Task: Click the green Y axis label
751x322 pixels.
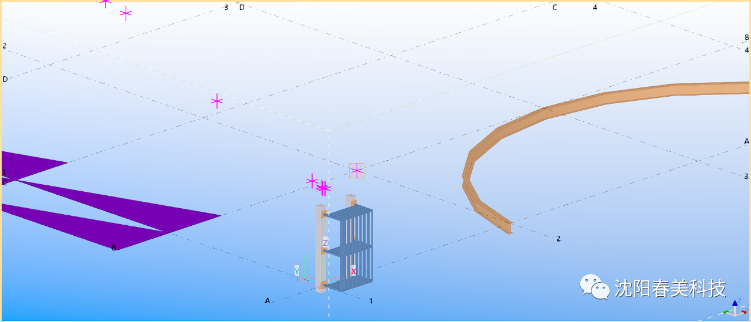Action: [x=297, y=270]
